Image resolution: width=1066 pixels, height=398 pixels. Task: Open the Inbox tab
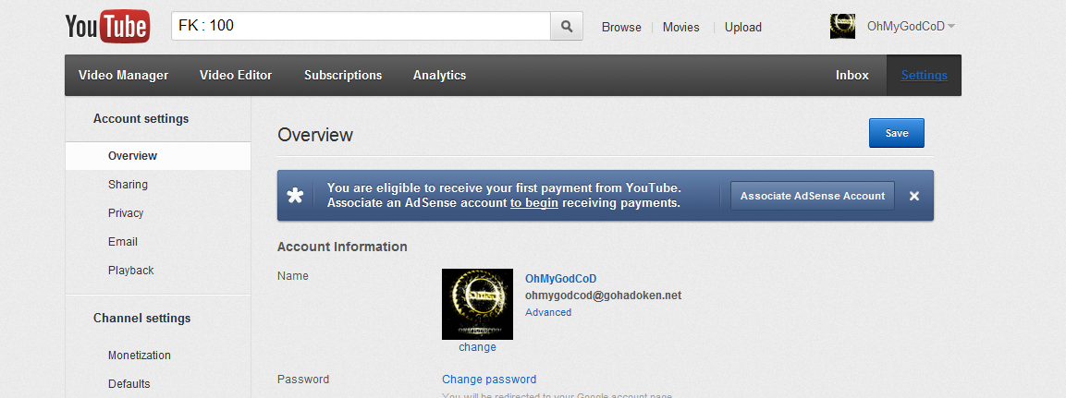pos(852,76)
